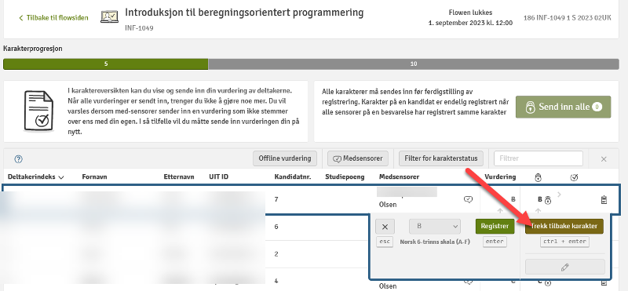Click the help question mark icon
Viewport: 628px width, 291px height.
(x=18, y=159)
